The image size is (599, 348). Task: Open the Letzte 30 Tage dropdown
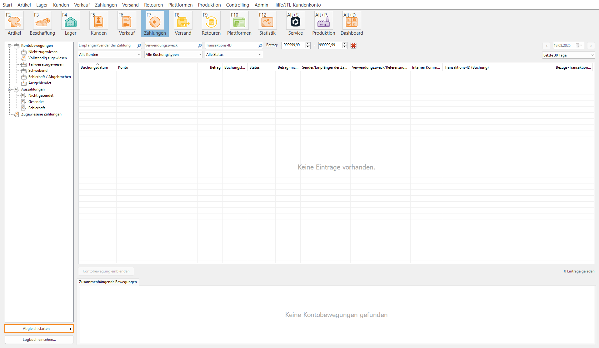pos(568,55)
